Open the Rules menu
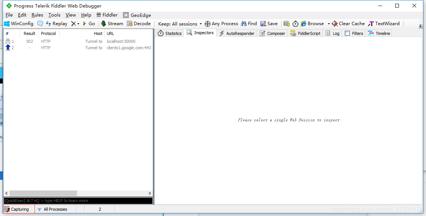The width and height of the screenshot is (426, 216). click(x=37, y=15)
